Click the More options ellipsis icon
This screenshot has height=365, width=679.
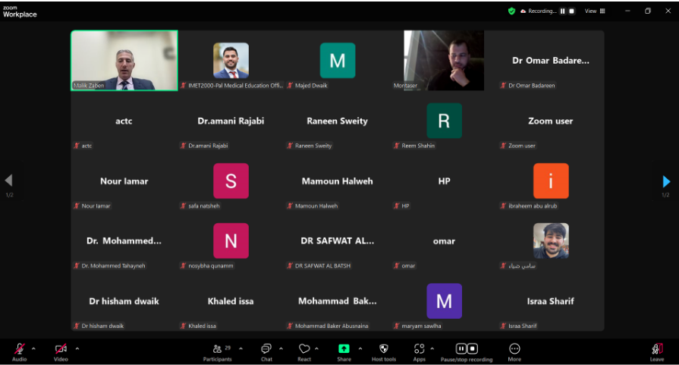(514, 350)
